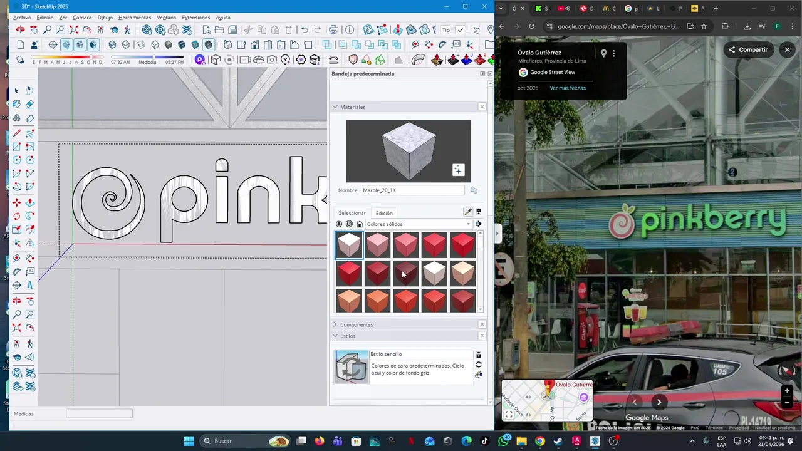
Task: Reload the Google Maps page
Action: point(531,26)
